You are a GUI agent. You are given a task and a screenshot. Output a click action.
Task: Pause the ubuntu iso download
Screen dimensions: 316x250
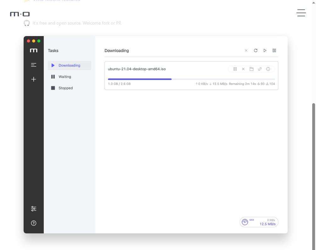[235, 69]
